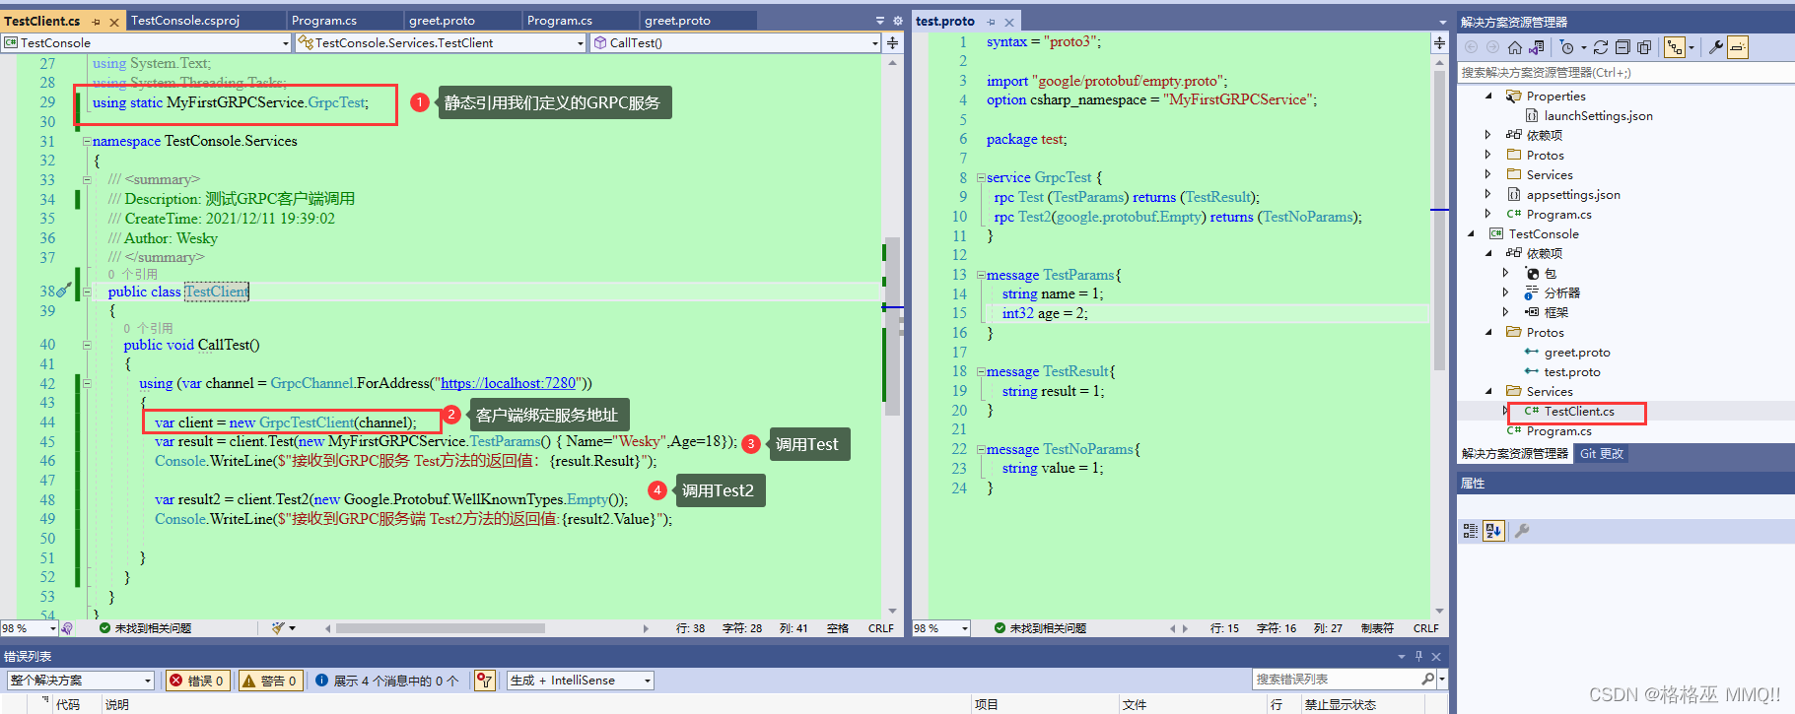Viewport: 1795px width, 714px height.
Task: Click the show all files icon
Action: pos(1644,47)
